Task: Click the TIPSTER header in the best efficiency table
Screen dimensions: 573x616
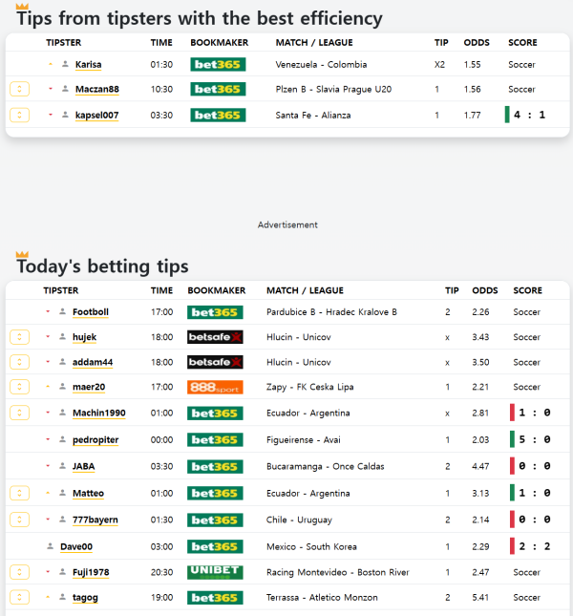Action: coord(63,43)
